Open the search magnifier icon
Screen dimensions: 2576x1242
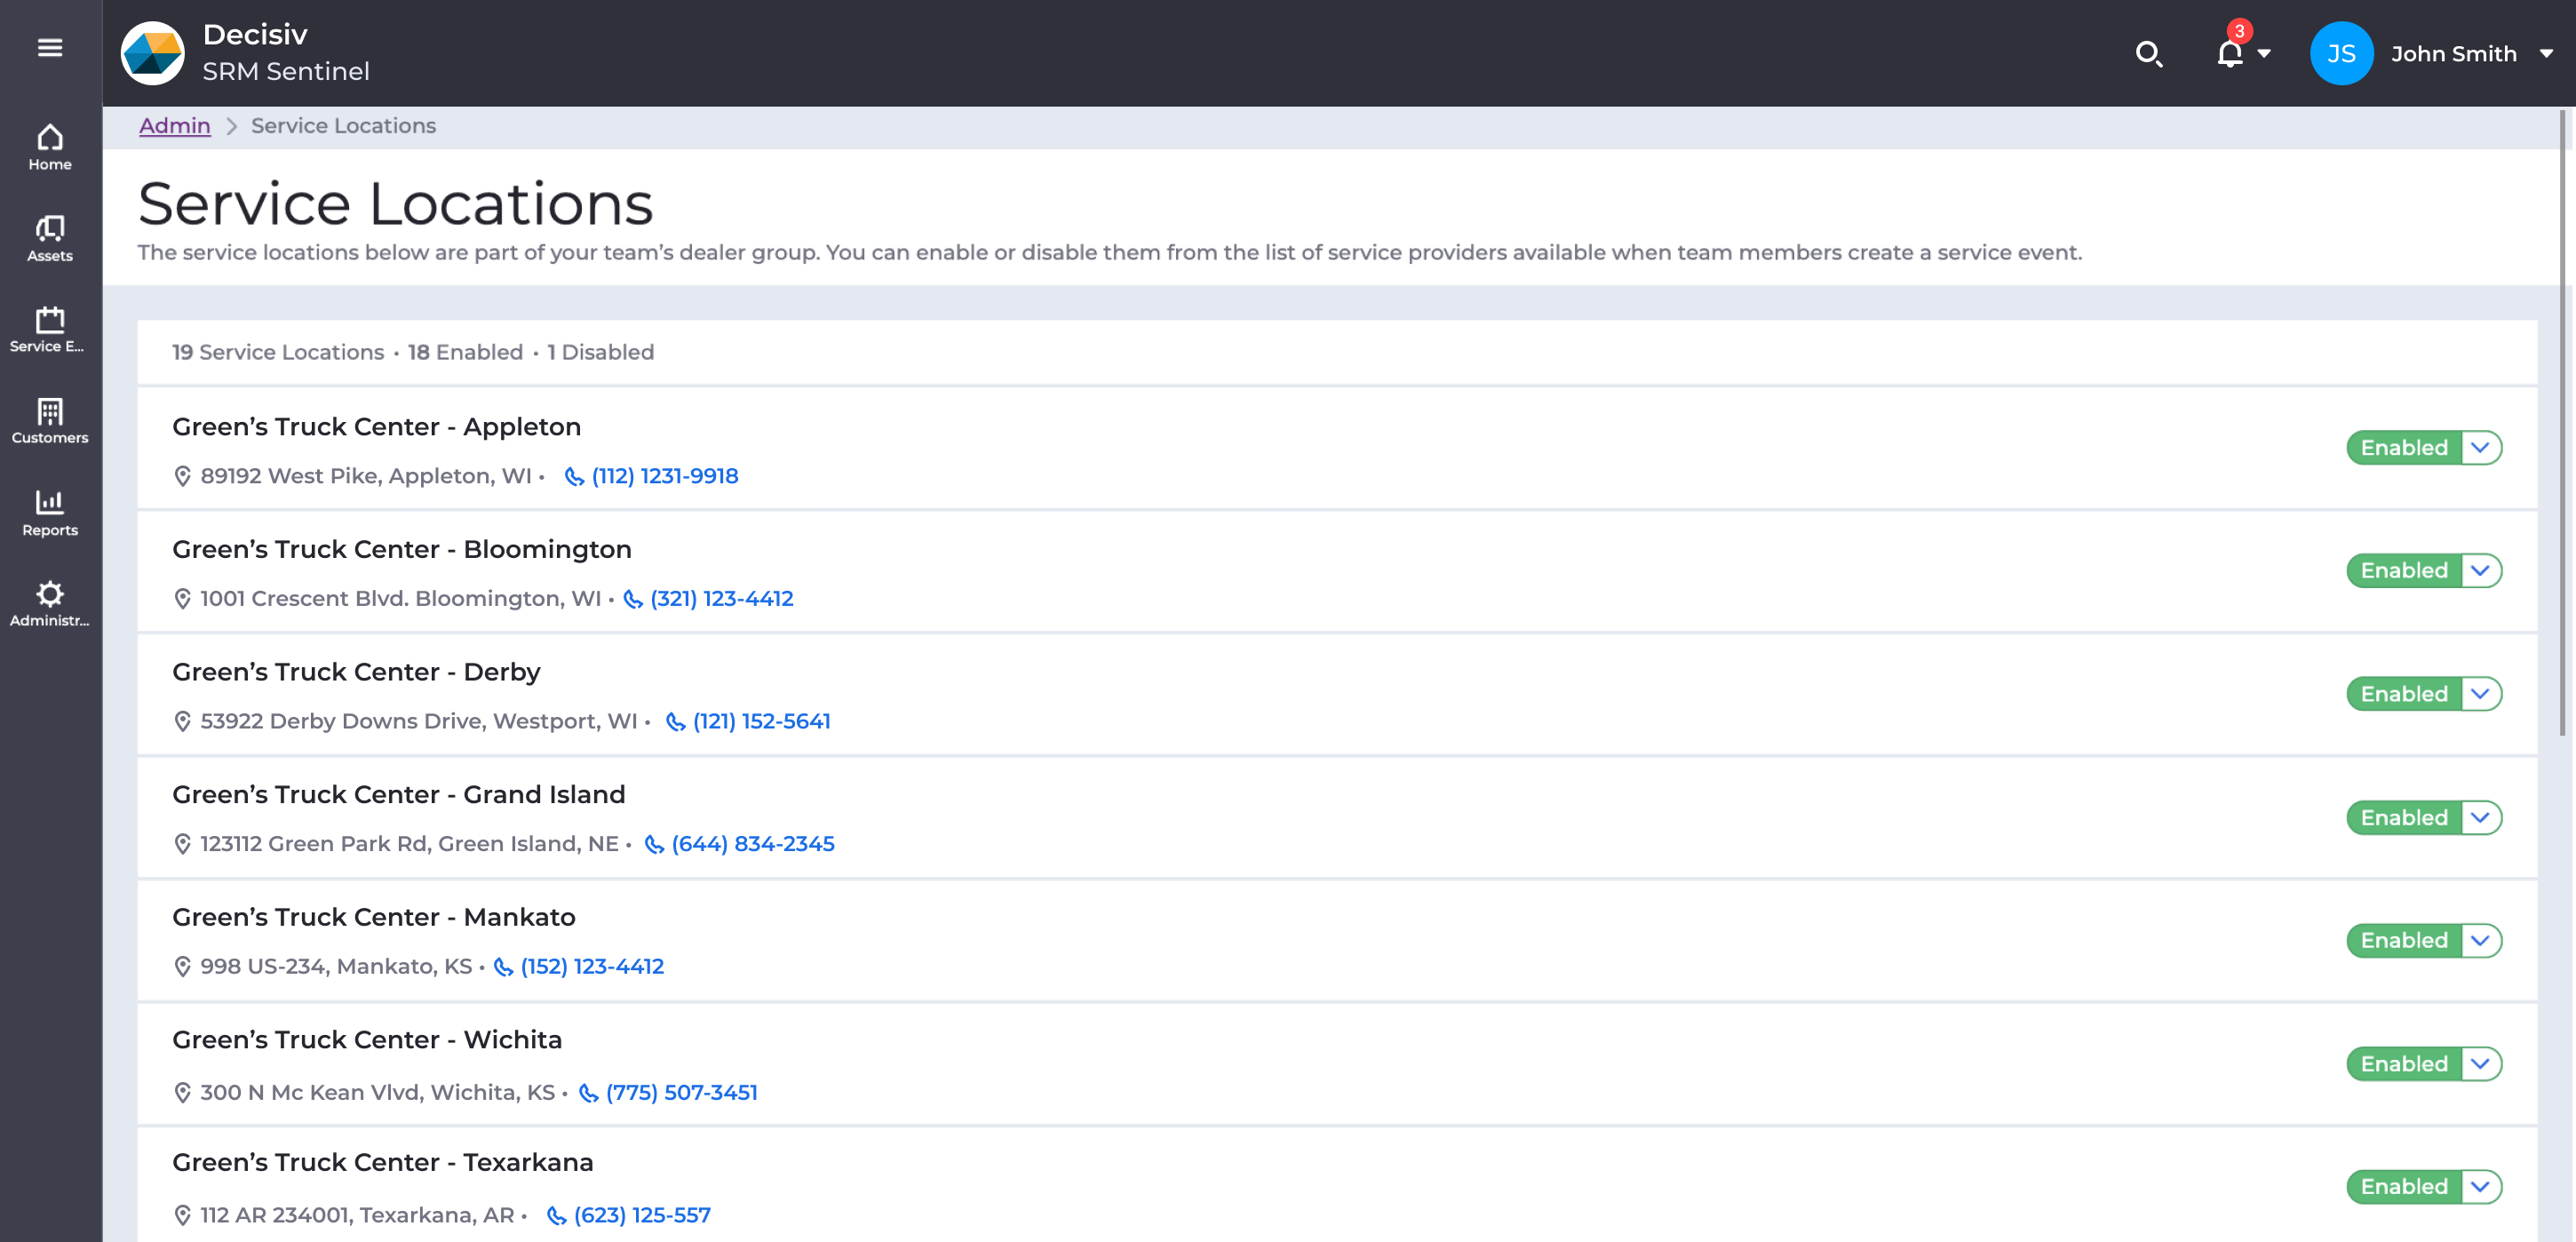tap(2148, 53)
